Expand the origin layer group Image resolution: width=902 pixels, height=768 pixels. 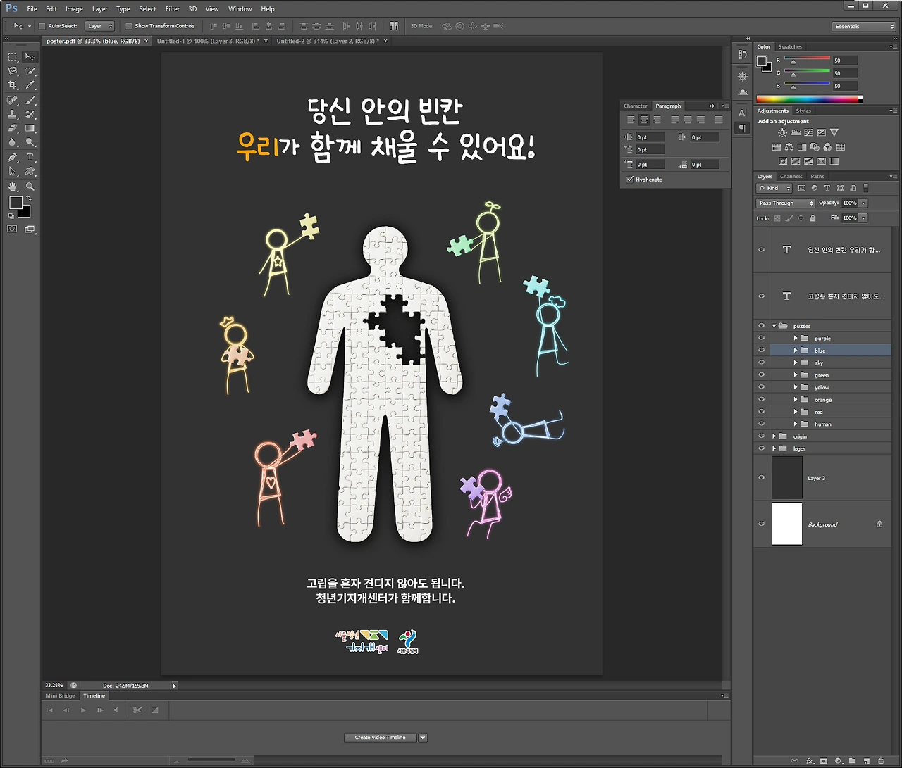[x=774, y=436]
